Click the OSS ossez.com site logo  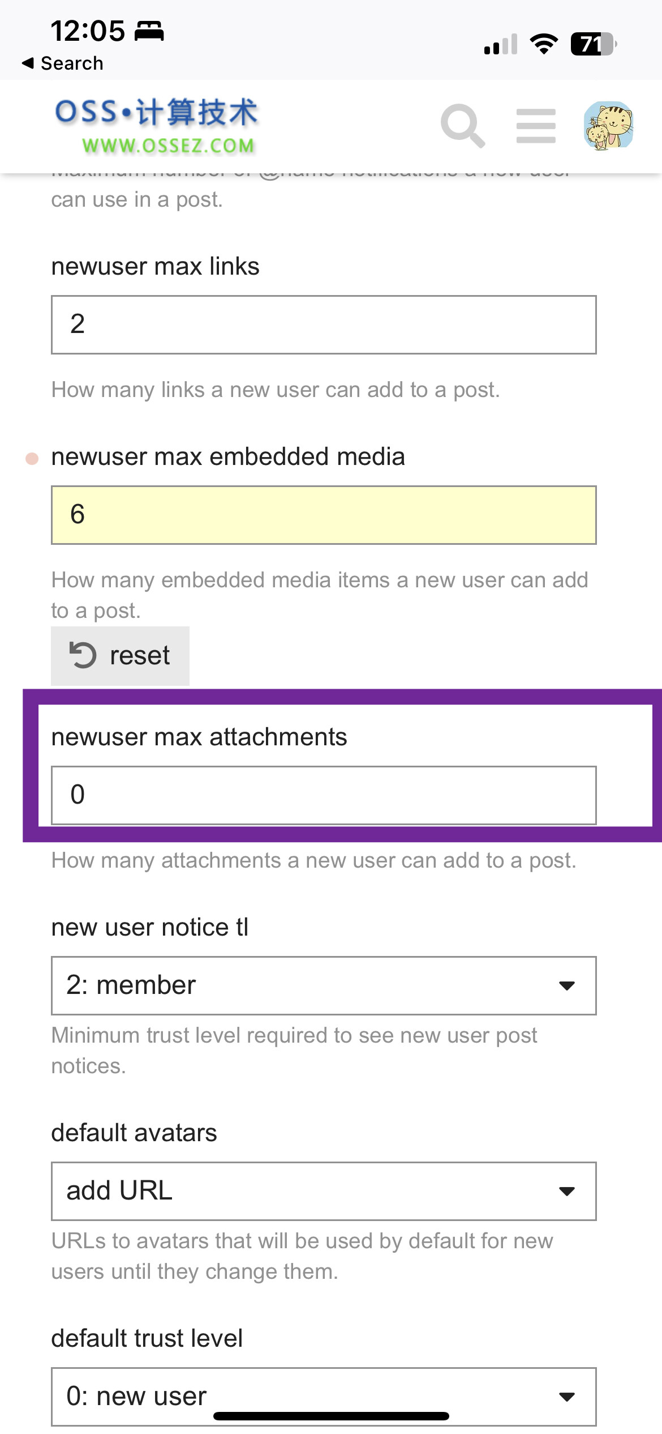coord(157,126)
